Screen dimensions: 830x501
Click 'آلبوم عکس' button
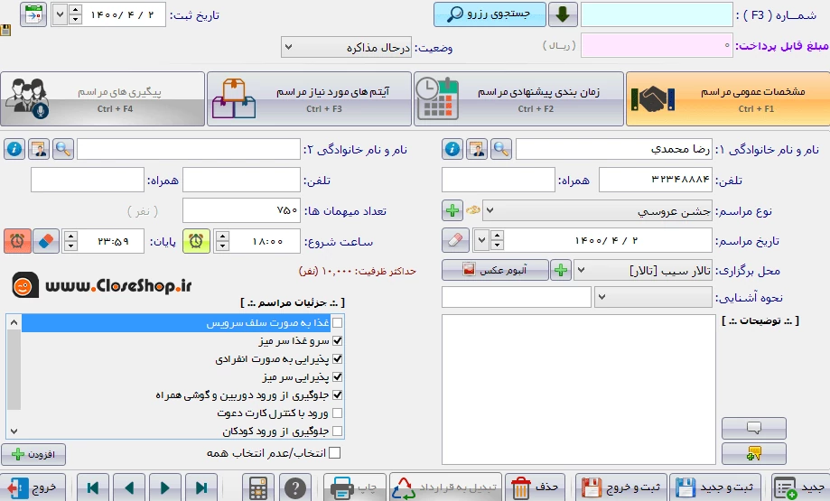click(495, 270)
